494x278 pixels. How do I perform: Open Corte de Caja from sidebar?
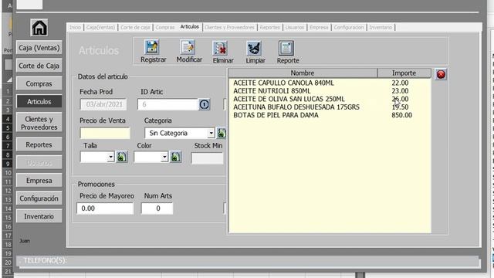click(39, 66)
